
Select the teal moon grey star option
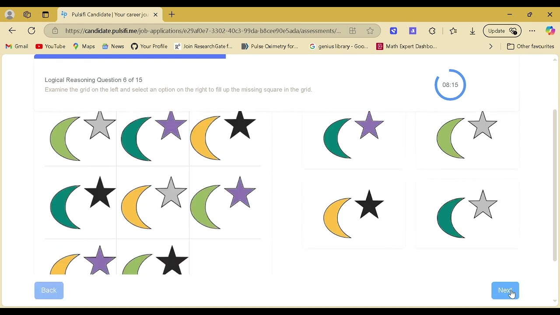tap(467, 214)
